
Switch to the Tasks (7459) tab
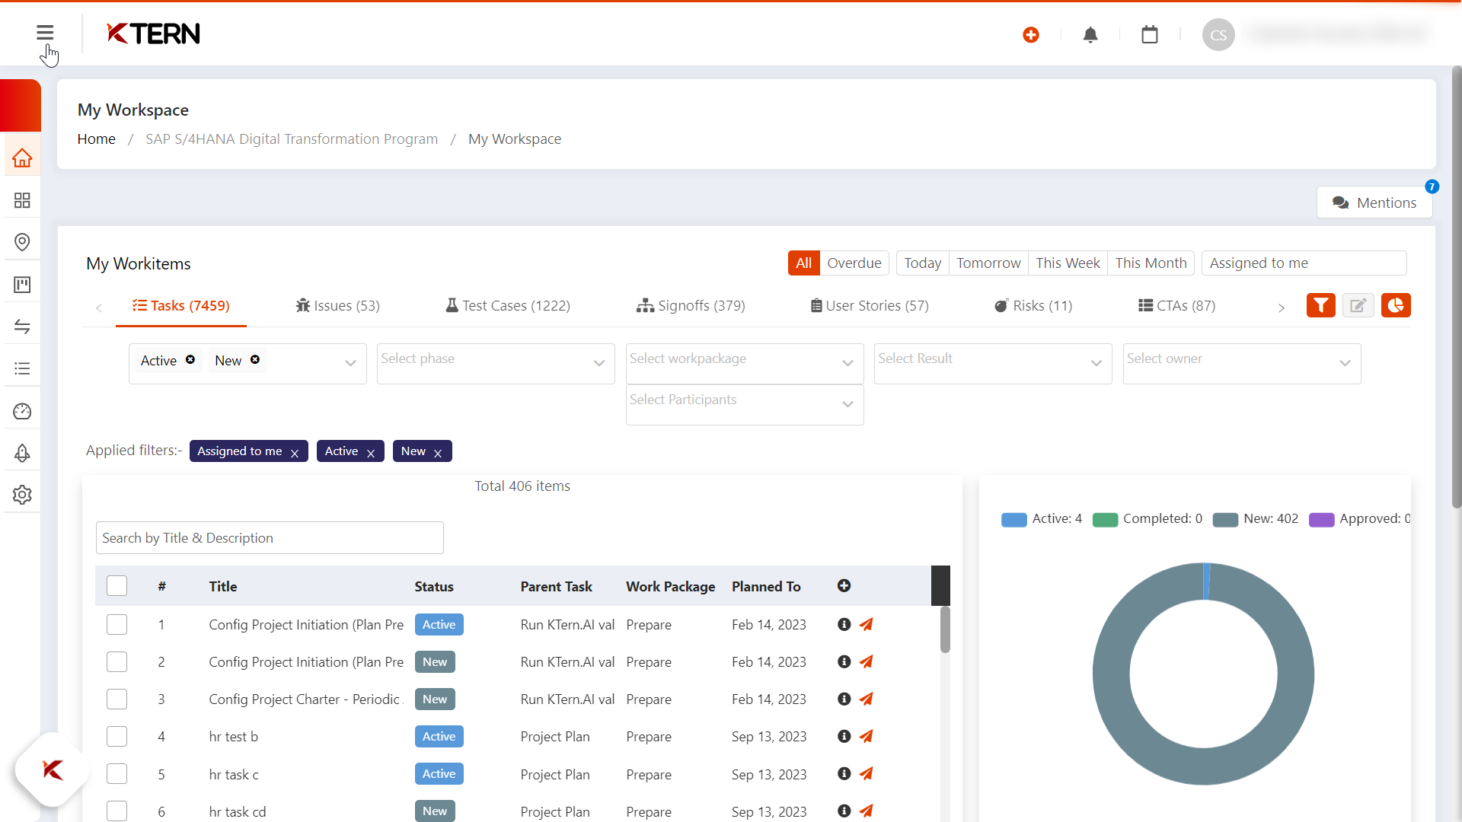[x=180, y=305]
